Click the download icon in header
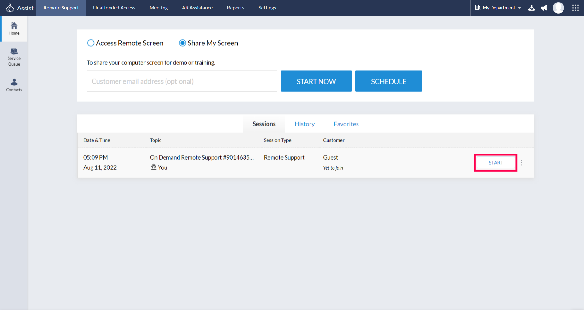The image size is (584, 310). 532,8
